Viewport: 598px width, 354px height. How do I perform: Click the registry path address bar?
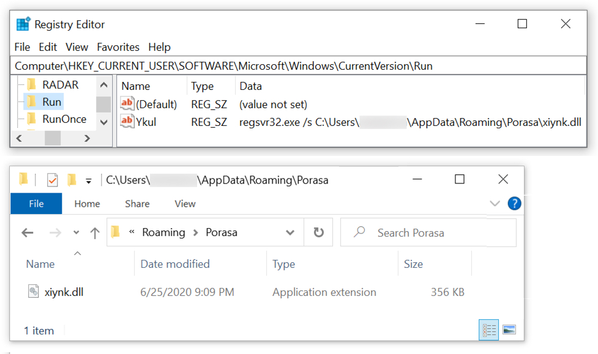pos(298,66)
